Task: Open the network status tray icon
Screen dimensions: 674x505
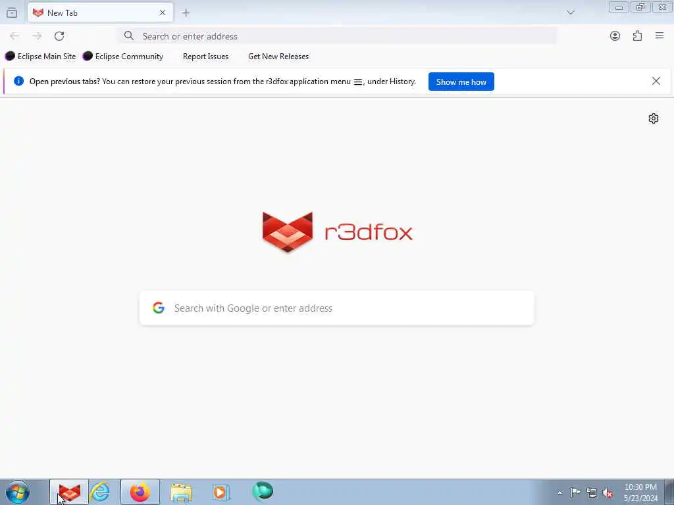Action: 592,493
